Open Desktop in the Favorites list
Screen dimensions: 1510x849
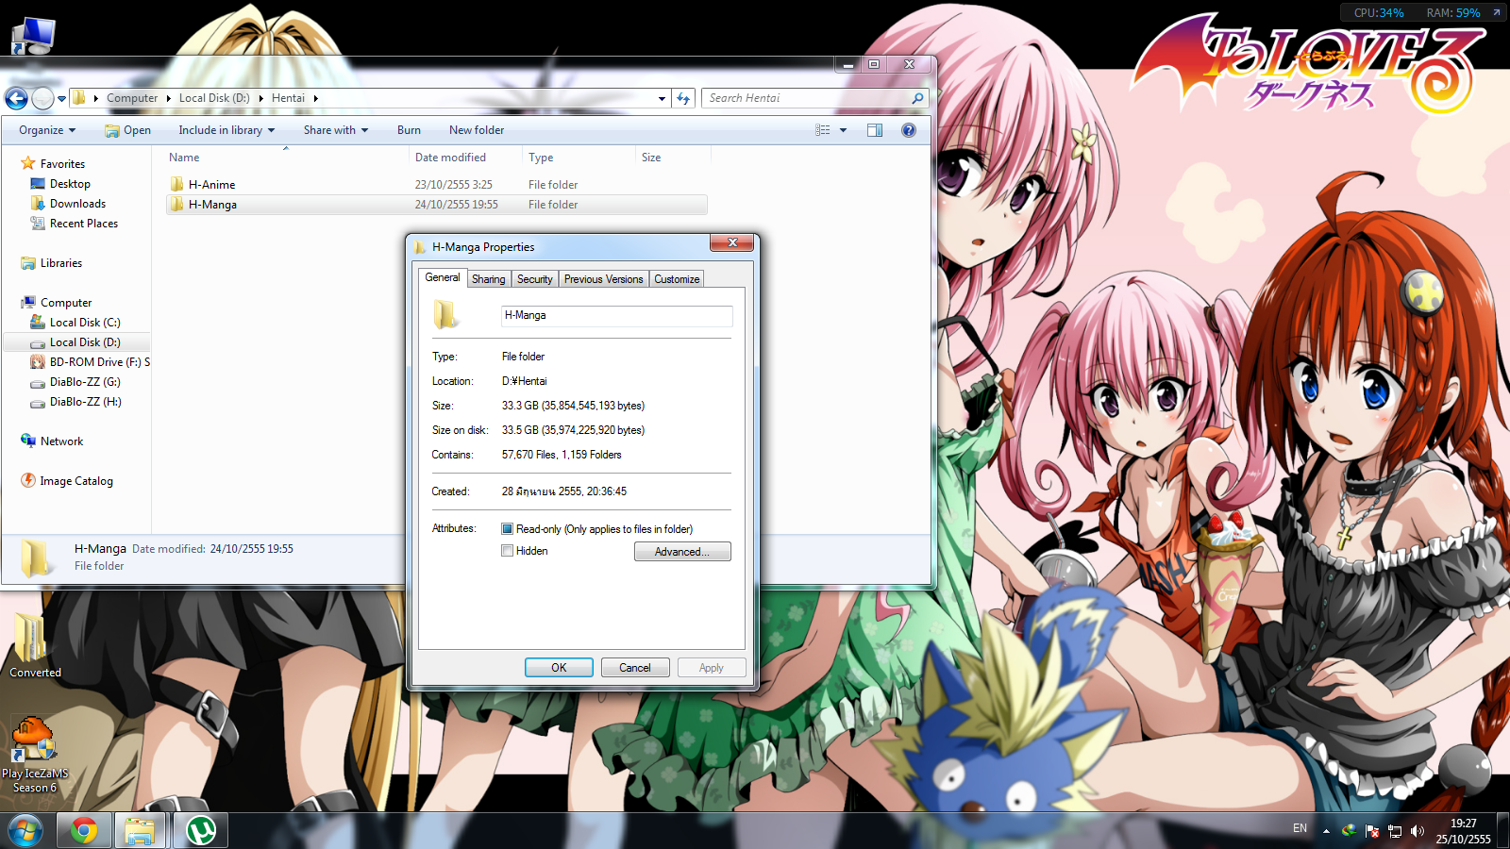point(70,184)
